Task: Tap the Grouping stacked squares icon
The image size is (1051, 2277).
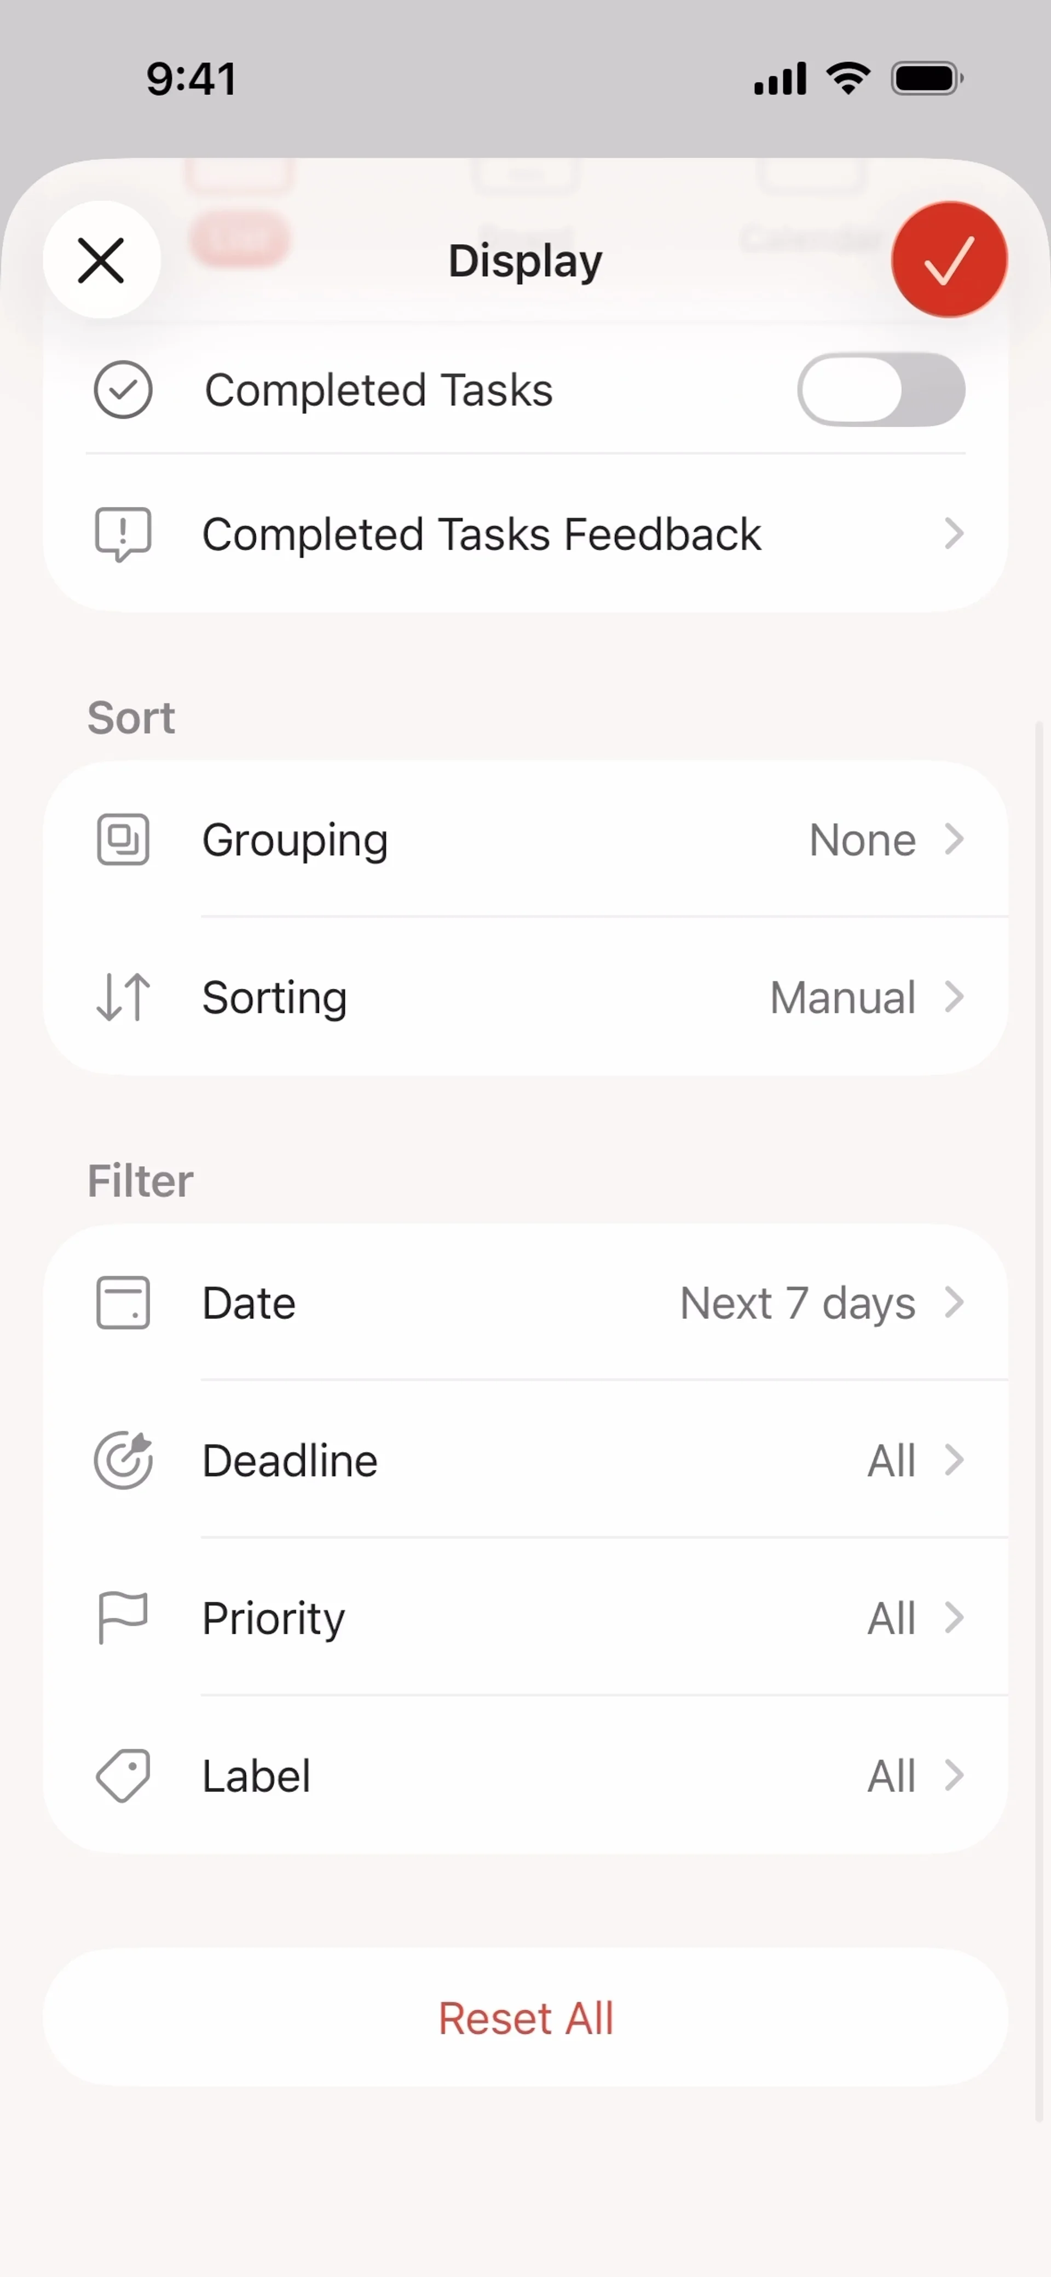Action: (x=123, y=840)
